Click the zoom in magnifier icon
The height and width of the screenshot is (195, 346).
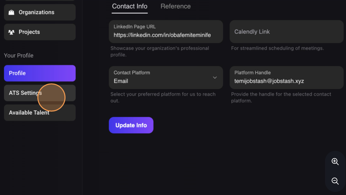(335, 161)
